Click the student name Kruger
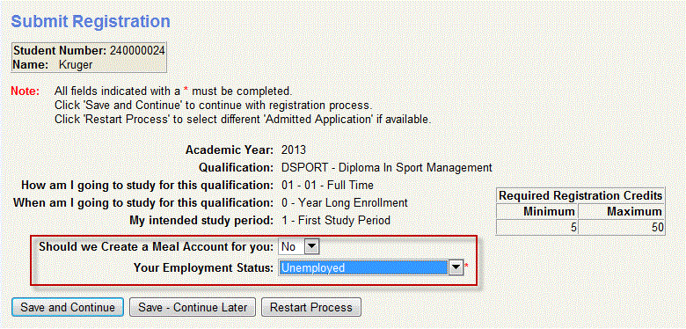Viewport: 686px width, 329px height. [76, 65]
